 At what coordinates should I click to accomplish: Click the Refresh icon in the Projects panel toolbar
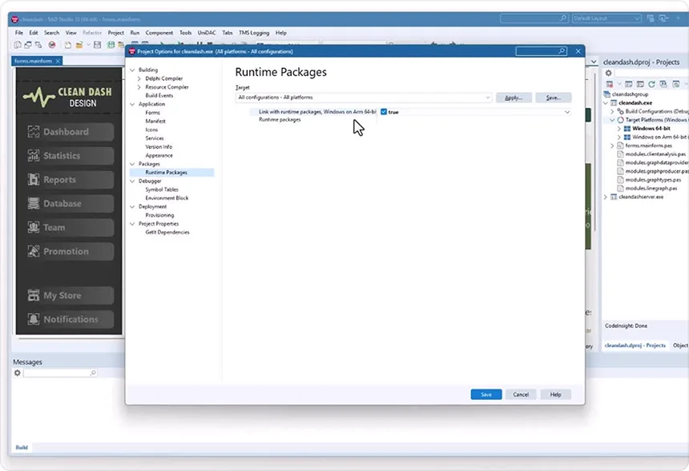coord(651,84)
